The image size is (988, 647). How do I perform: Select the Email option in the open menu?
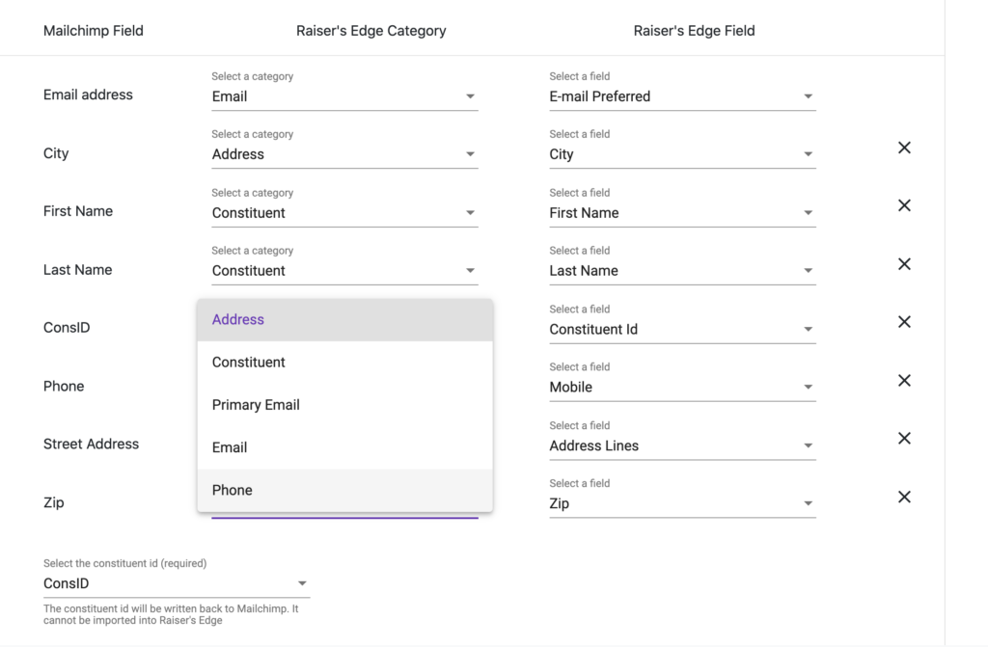(x=344, y=448)
